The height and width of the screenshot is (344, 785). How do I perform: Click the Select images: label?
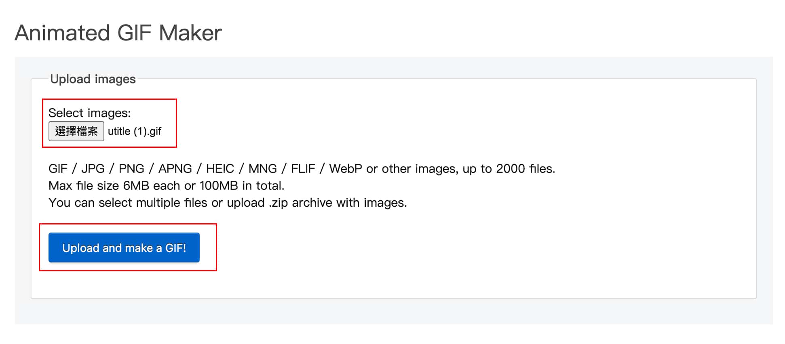(x=89, y=113)
